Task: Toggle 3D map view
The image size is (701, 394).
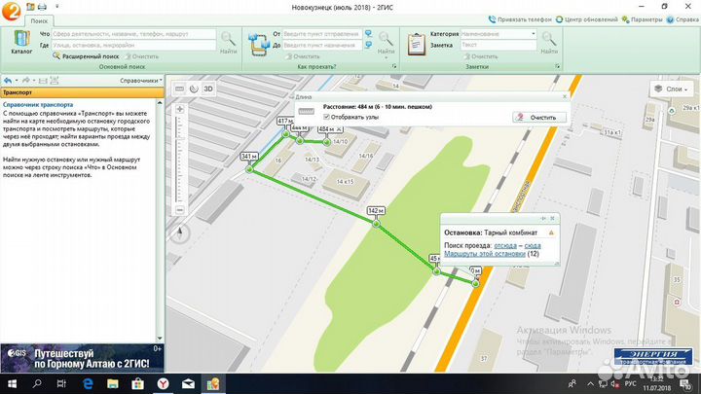Action: 208,89
